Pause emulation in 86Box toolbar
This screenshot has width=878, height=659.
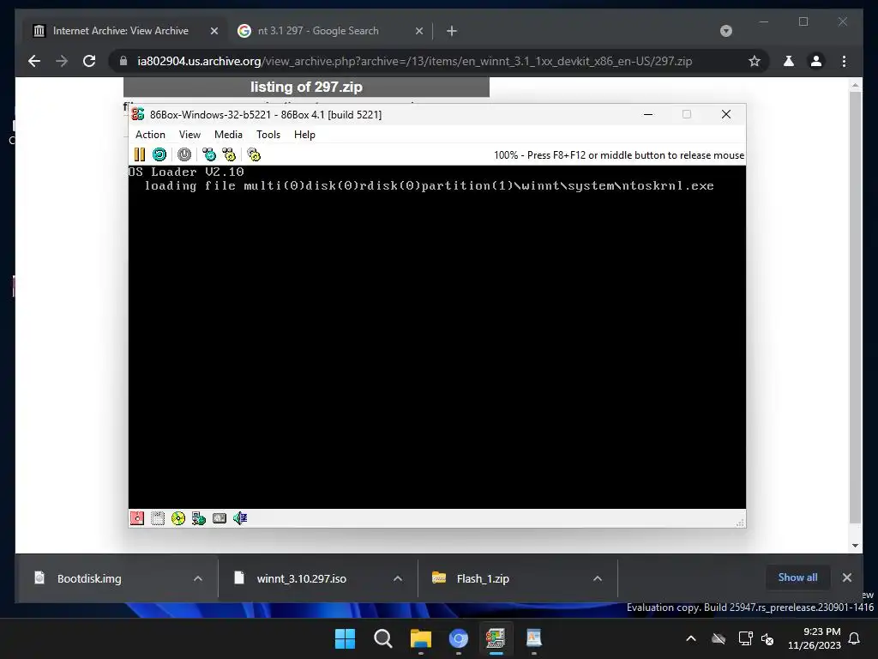(x=140, y=154)
